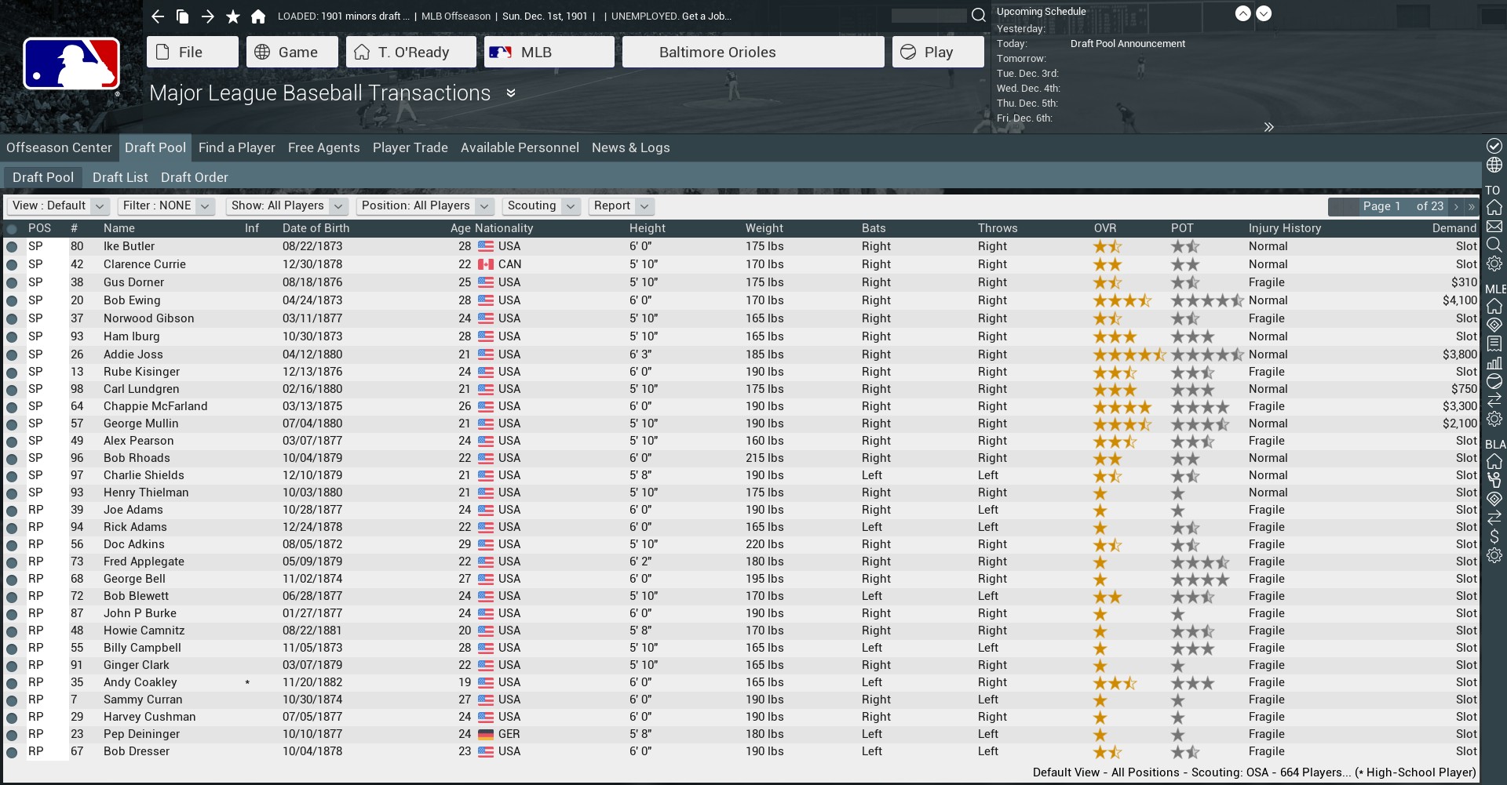This screenshot has height=785, width=1507.
Task: Select the row marker for Bob Ewing
Action: pyautogui.click(x=12, y=300)
